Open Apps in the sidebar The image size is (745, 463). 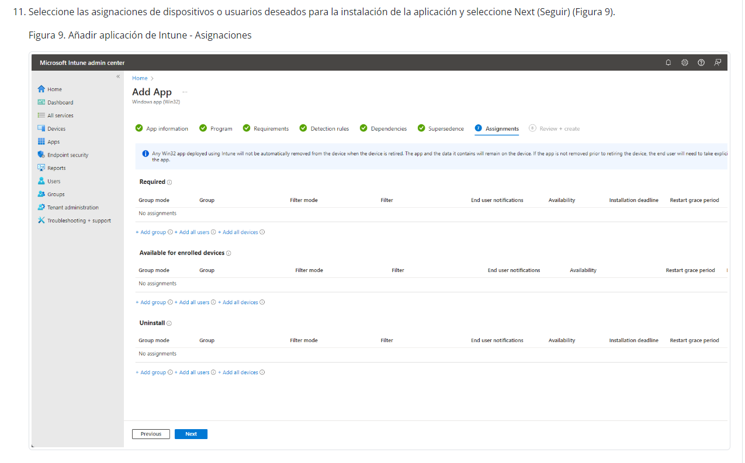48,142
